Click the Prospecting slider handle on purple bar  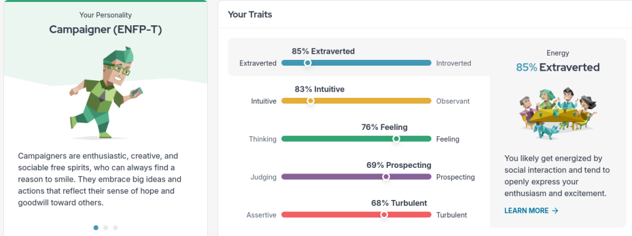click(386, 177)
